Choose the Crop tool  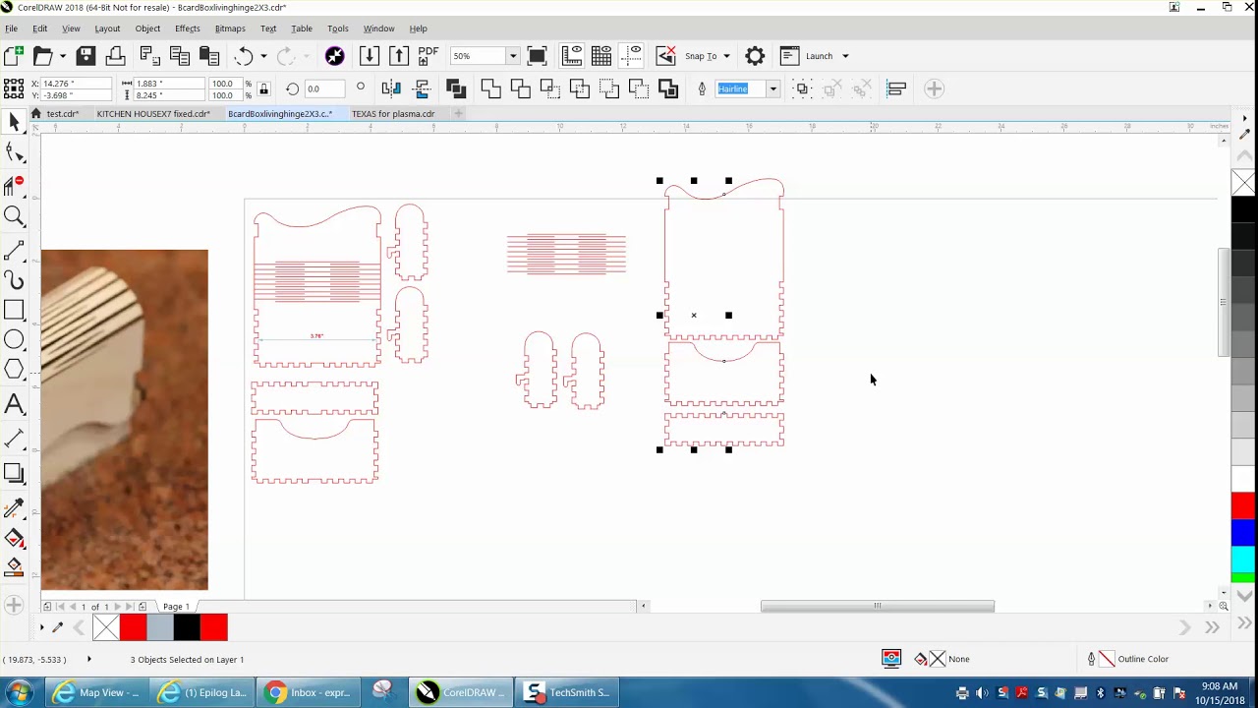(x=14, y=184)
